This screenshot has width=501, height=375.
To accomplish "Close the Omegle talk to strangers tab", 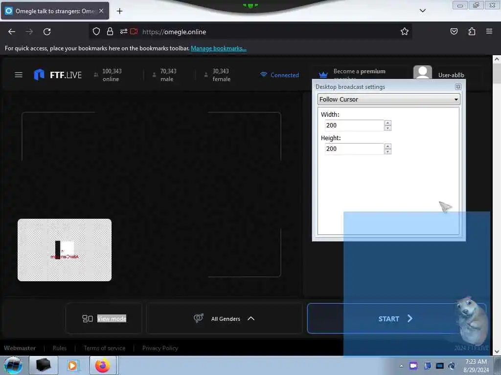I will (x=101, y=11).
